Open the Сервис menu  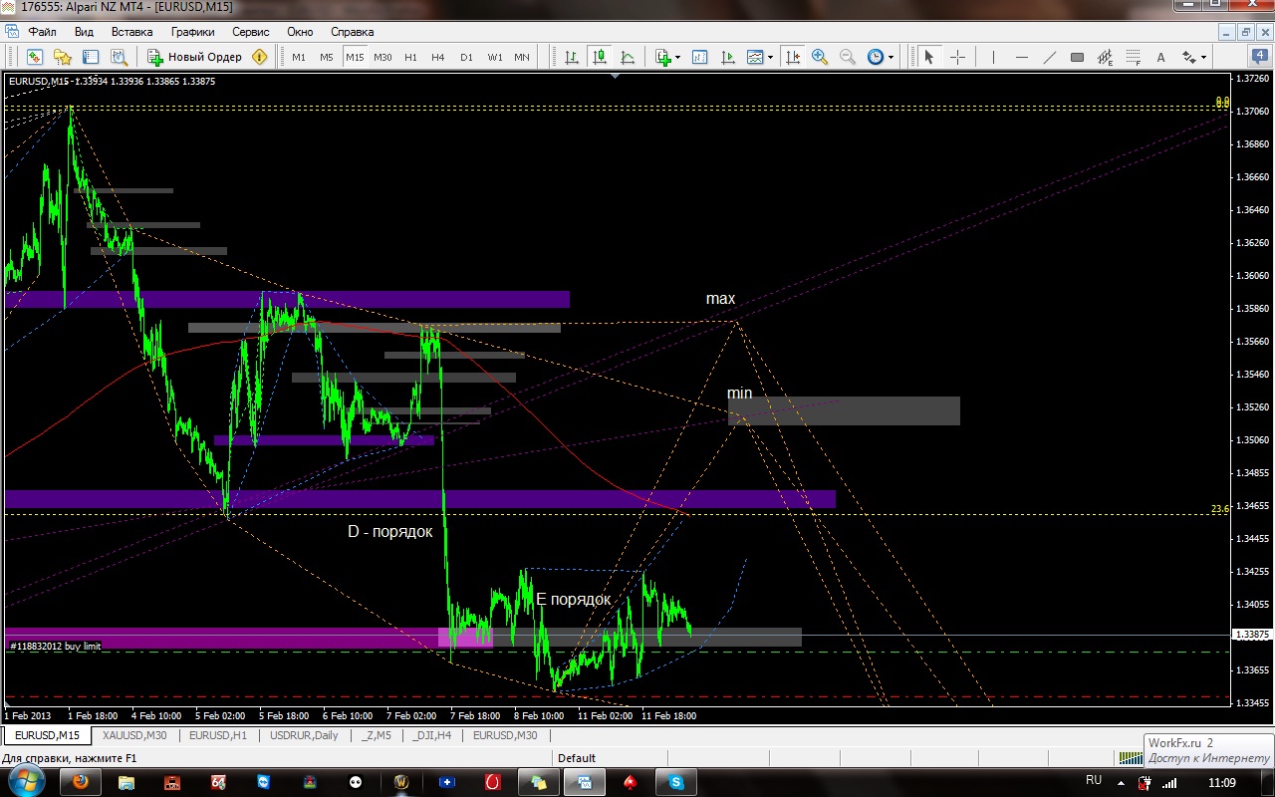pos(251,32)
